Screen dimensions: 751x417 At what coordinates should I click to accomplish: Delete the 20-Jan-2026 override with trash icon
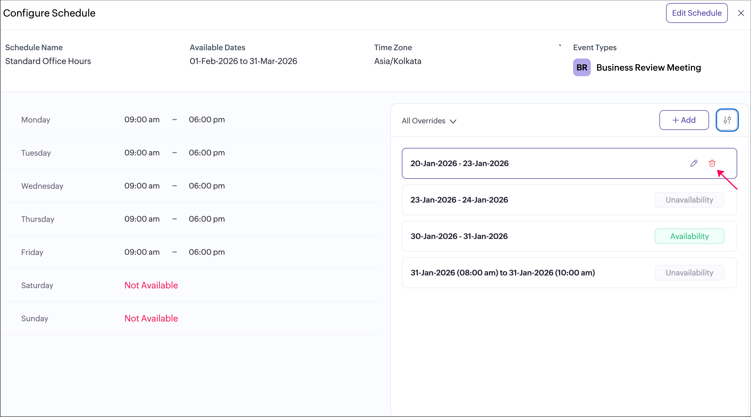(x=712, y=163)
